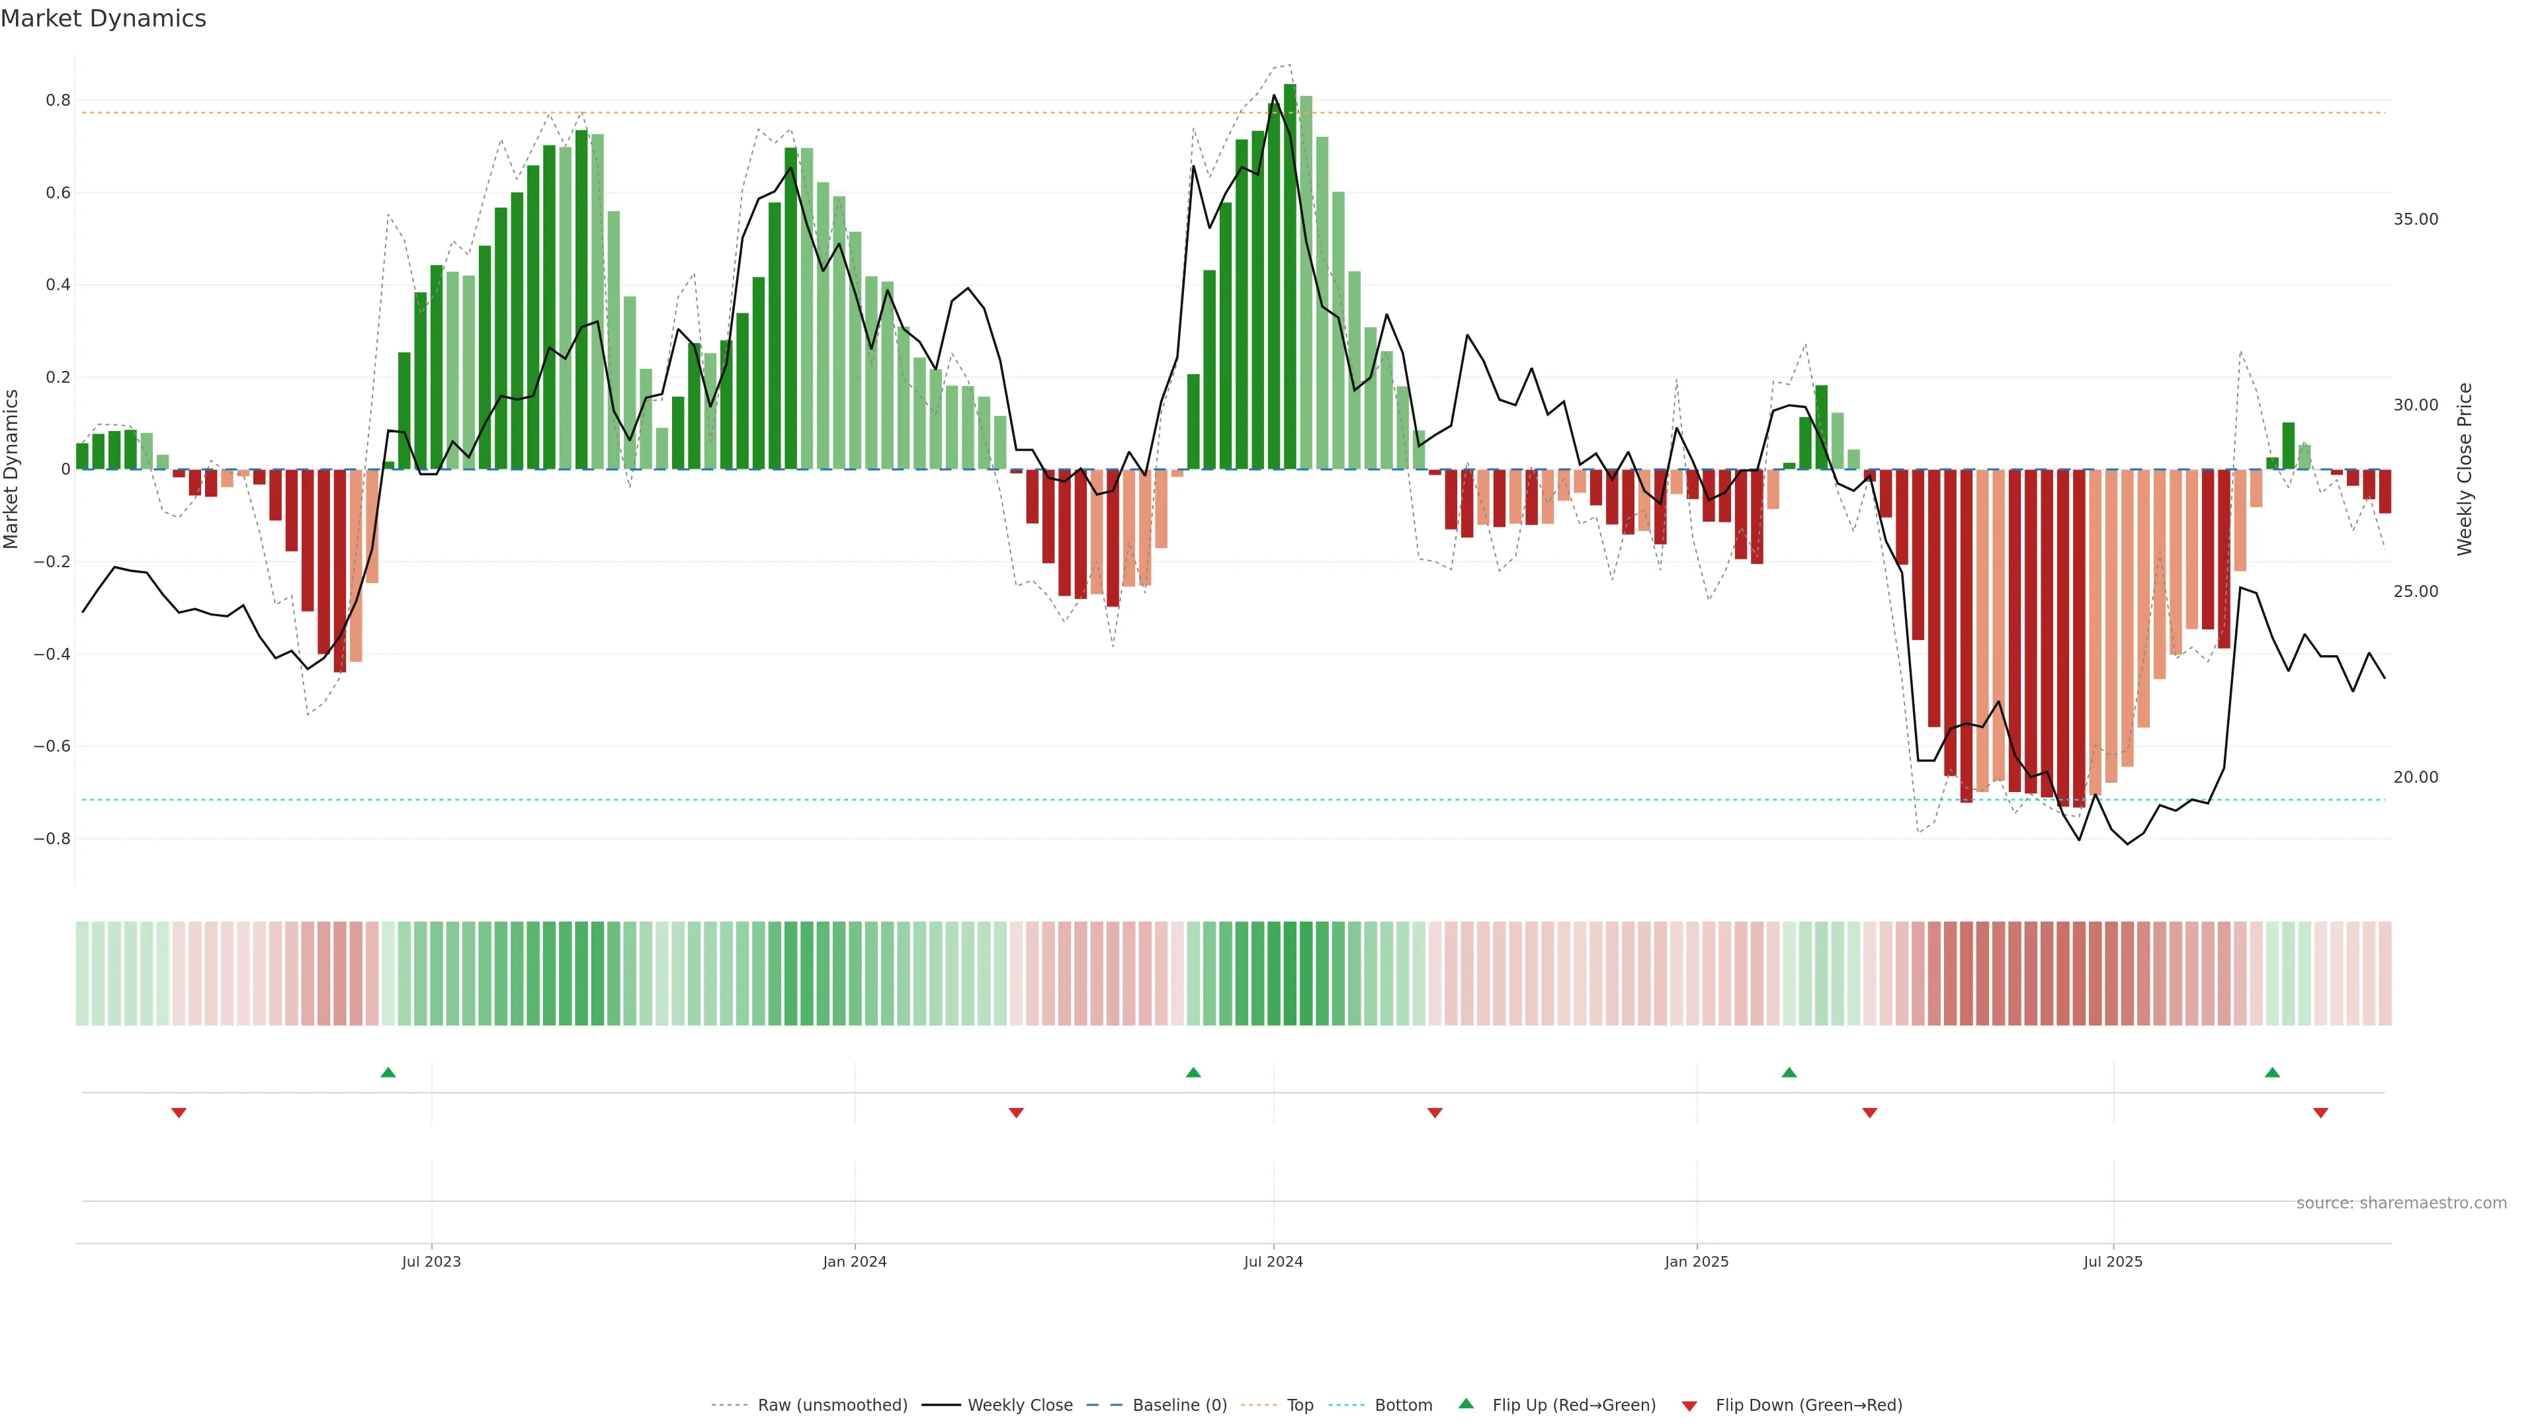Click the green flip-up triangle before Jul 2023
The height and width of the screenshot is (1428, 2540).
tap(388, 1072)
